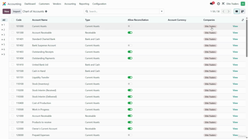Open the Dashboard menu
Viewport: 248px width, 139px height.
click(30, 4)
